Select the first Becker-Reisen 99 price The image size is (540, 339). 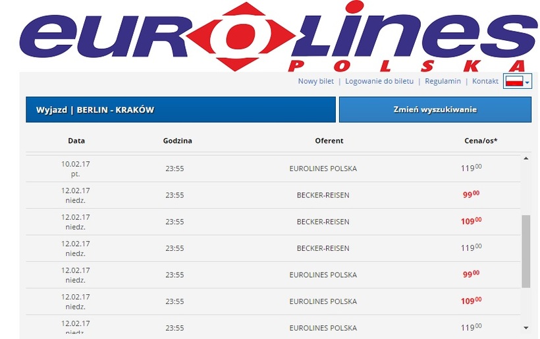click(x=471, y=194)
